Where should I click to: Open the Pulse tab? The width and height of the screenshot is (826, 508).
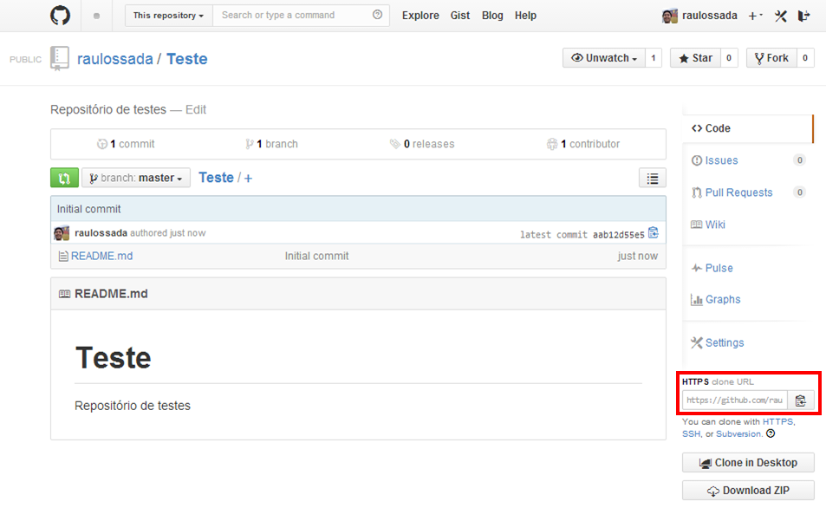point(712,268)
